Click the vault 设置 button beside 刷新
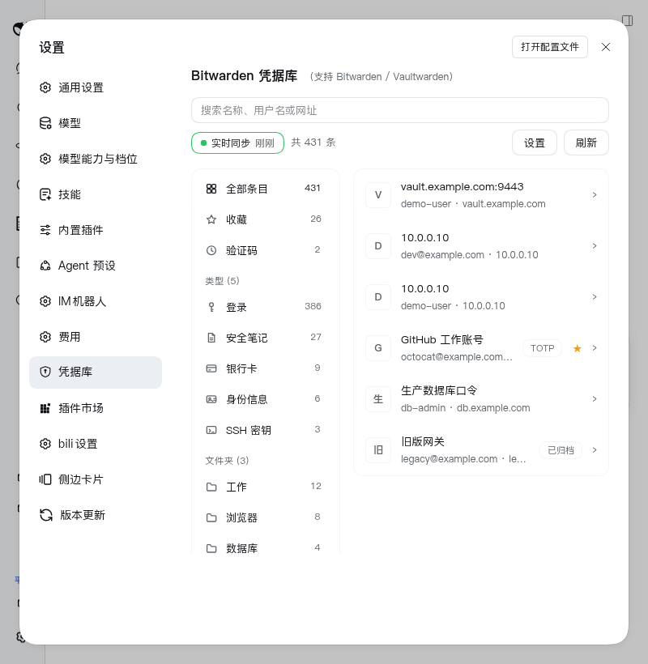The image size is (648, 664). click(x=535, y=143)
